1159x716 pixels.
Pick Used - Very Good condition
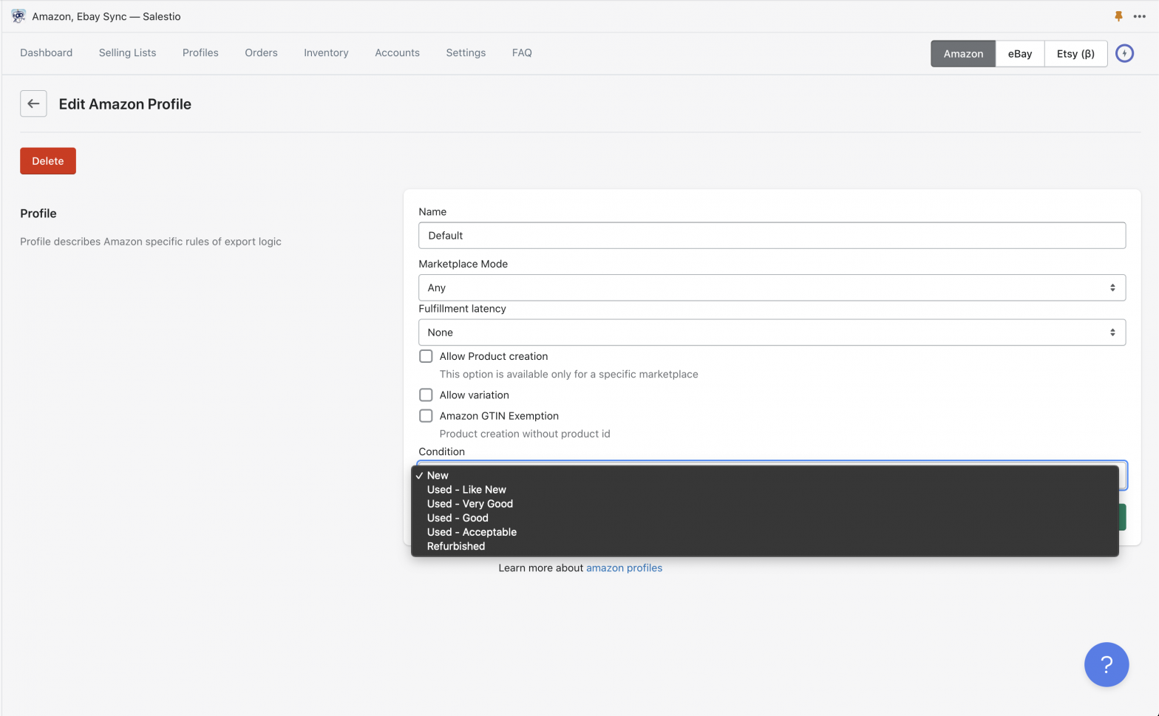(x=470, y=504)
